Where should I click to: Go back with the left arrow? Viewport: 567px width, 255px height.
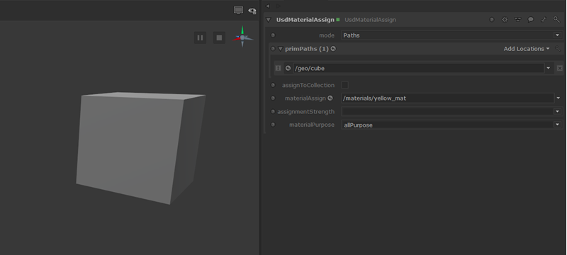(268, 6)
